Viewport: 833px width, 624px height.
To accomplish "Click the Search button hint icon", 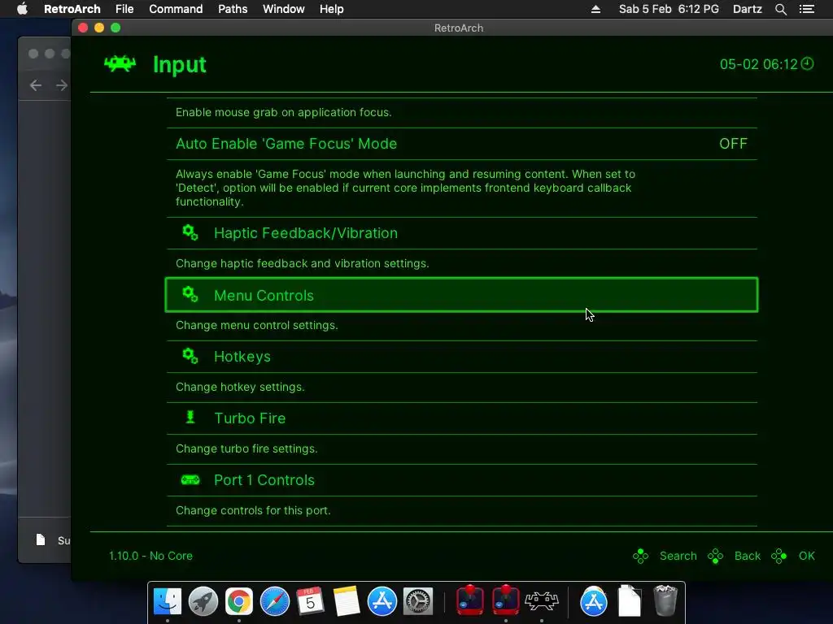I will [641, 556].
